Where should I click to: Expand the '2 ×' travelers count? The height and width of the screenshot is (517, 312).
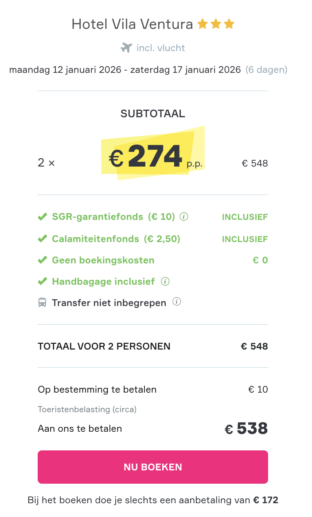tap(46, 163)
